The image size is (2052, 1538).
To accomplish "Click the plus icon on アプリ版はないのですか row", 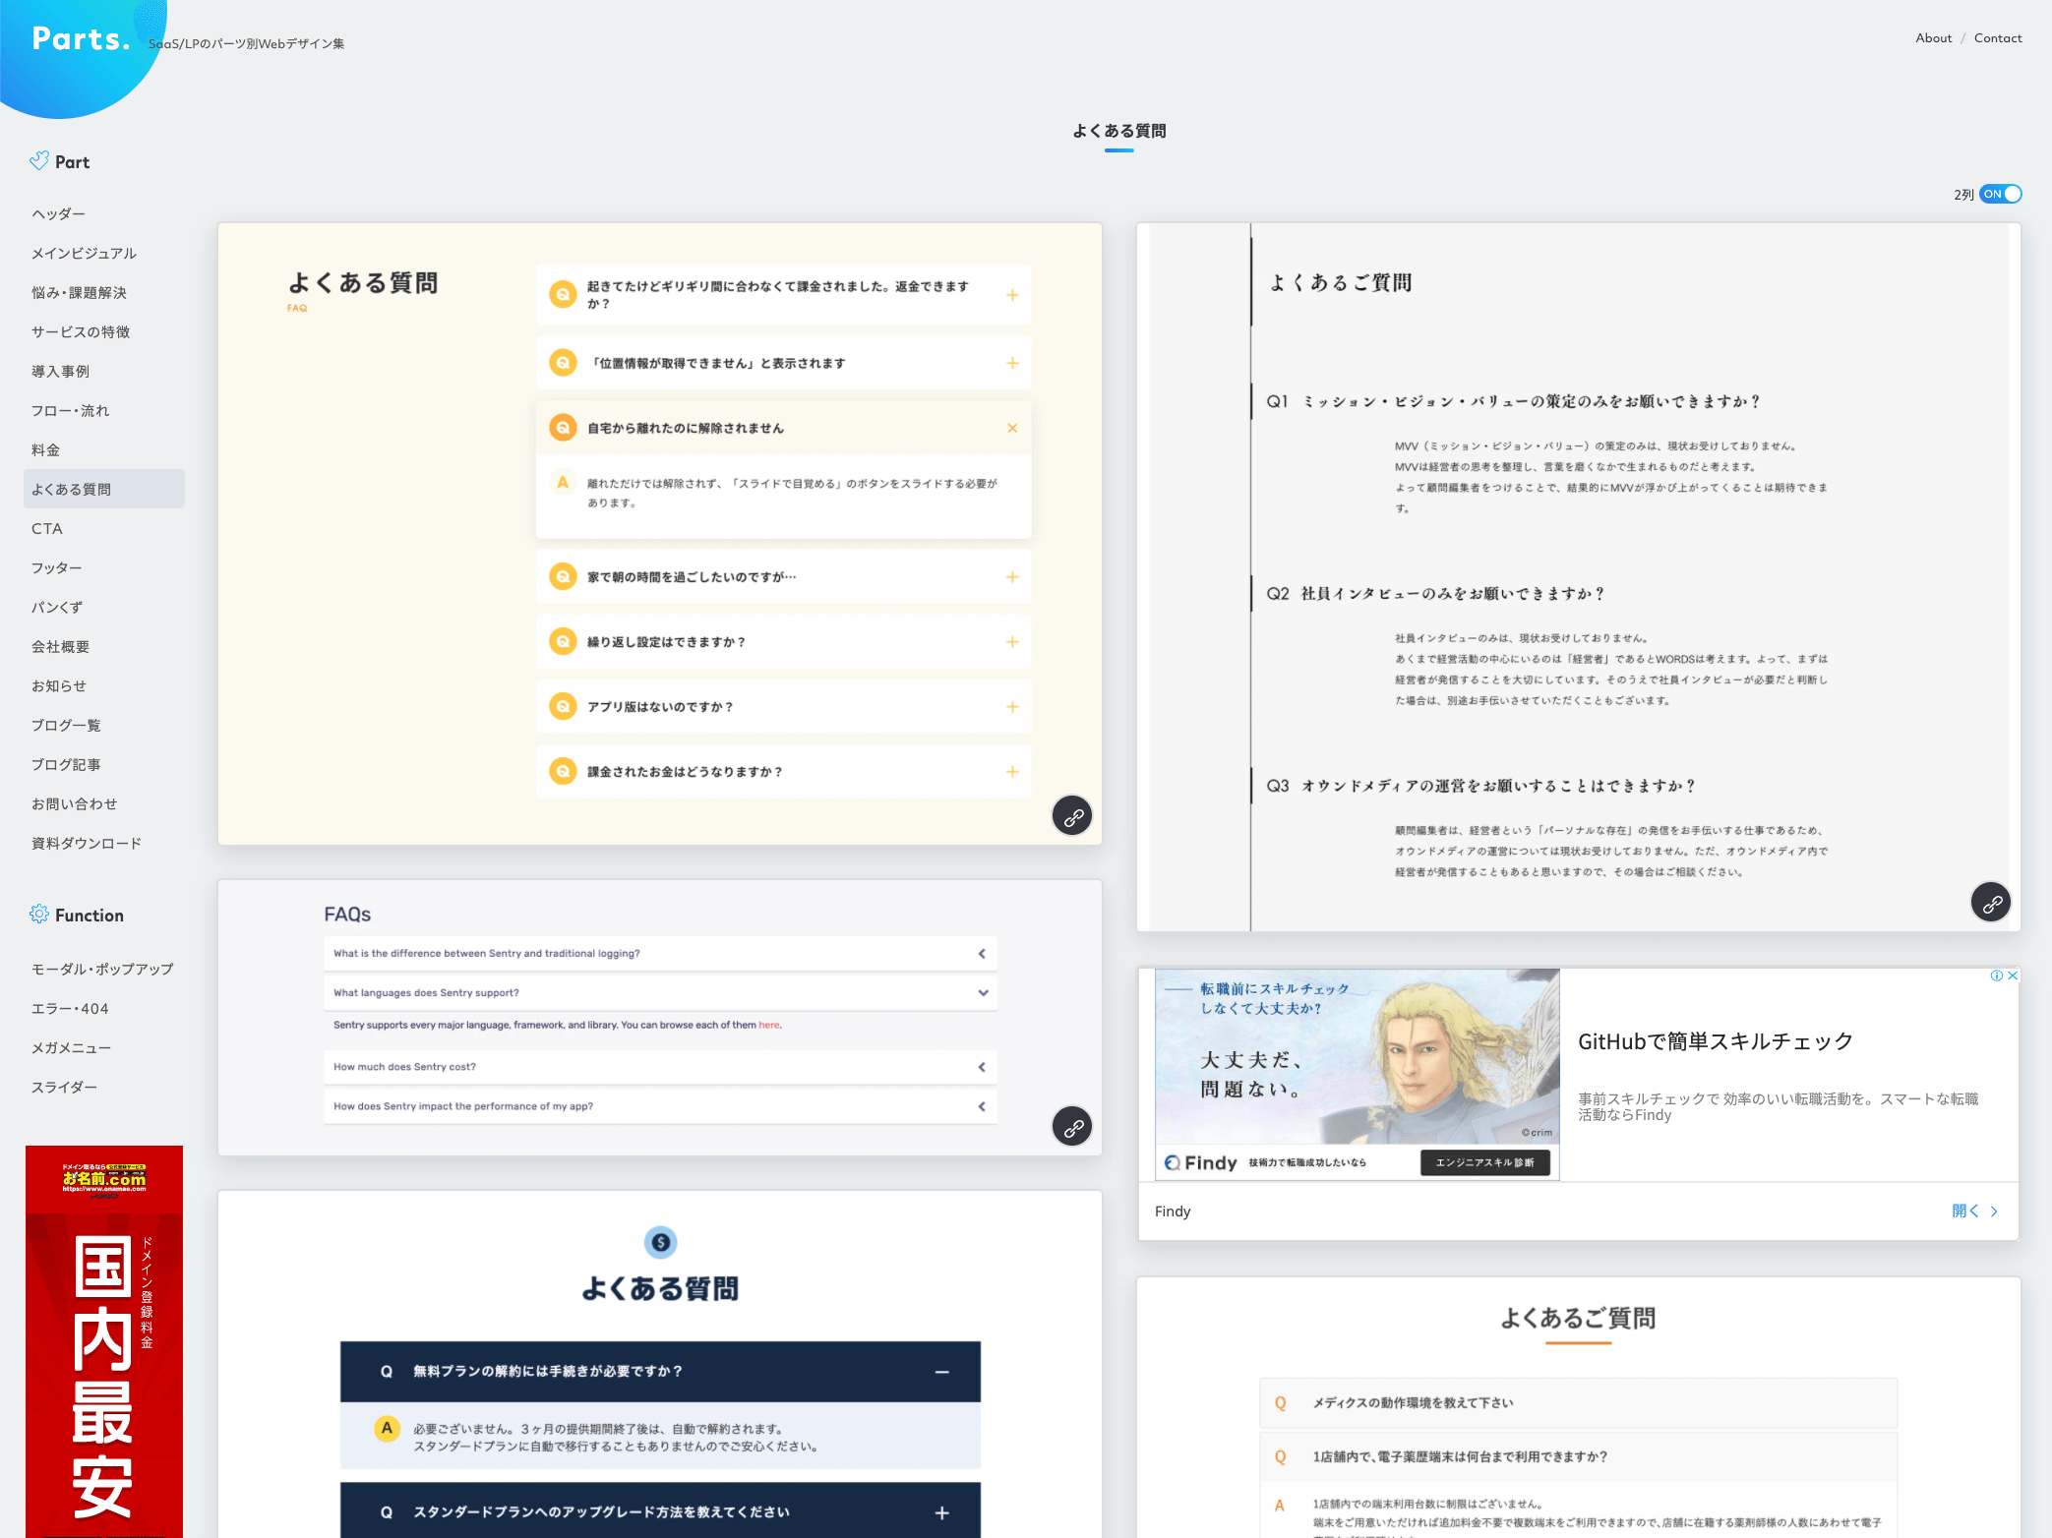I will point(1011,708).
